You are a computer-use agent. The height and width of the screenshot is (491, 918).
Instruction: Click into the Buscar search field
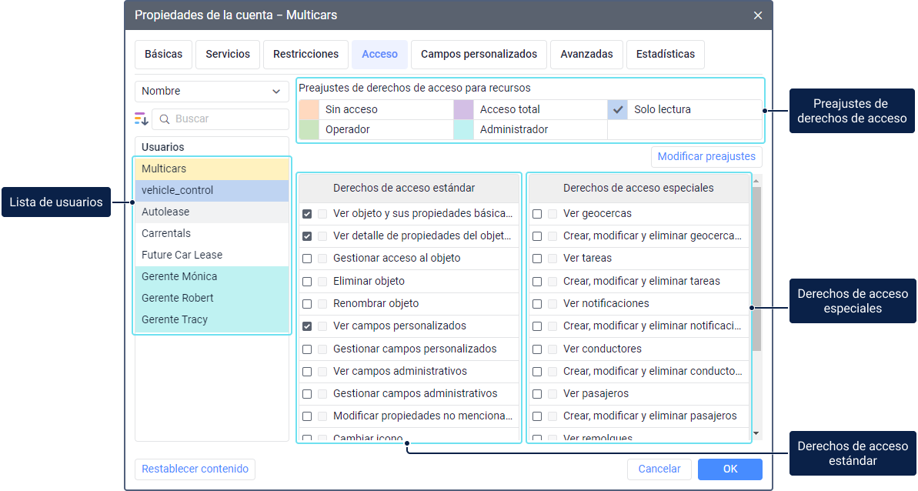229,119
